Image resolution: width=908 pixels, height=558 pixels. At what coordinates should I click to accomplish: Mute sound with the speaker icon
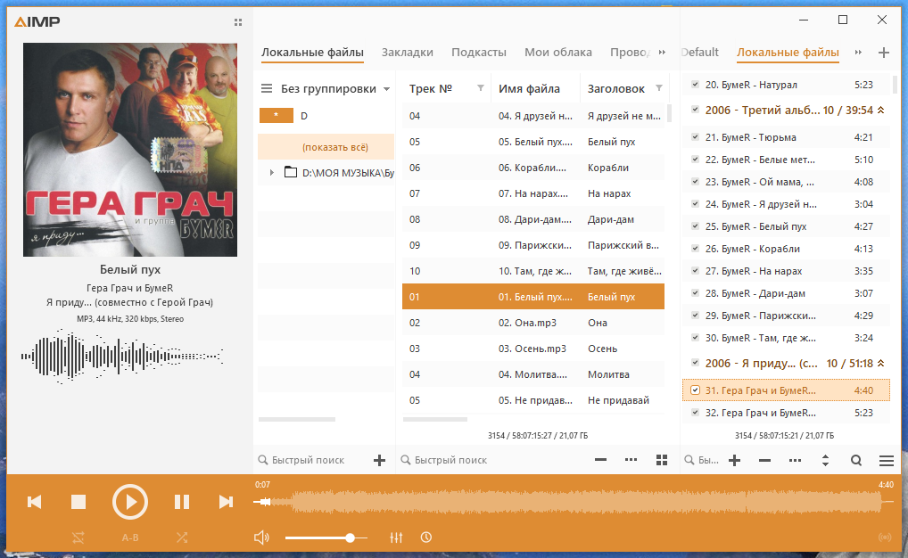[261, 537]
